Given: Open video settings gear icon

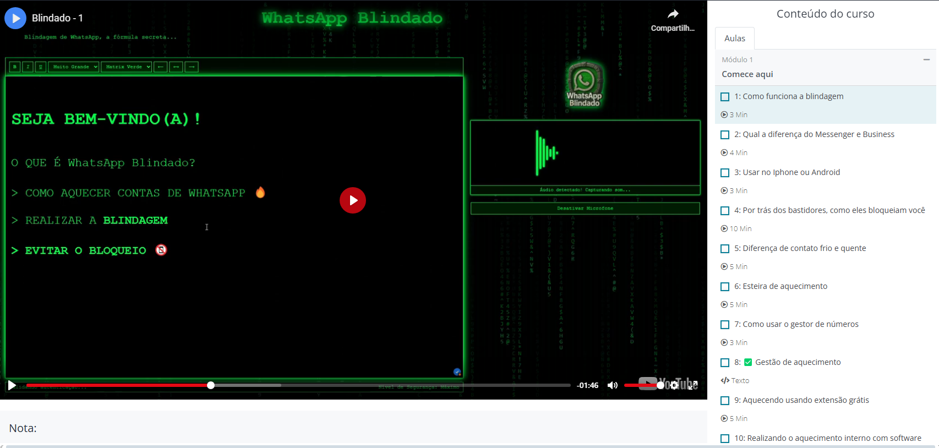Looking at the screenshot, I should tap(674, 385).
